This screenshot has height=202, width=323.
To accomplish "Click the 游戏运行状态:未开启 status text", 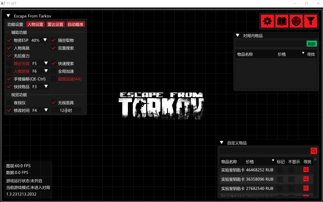I will click(24, 181).
